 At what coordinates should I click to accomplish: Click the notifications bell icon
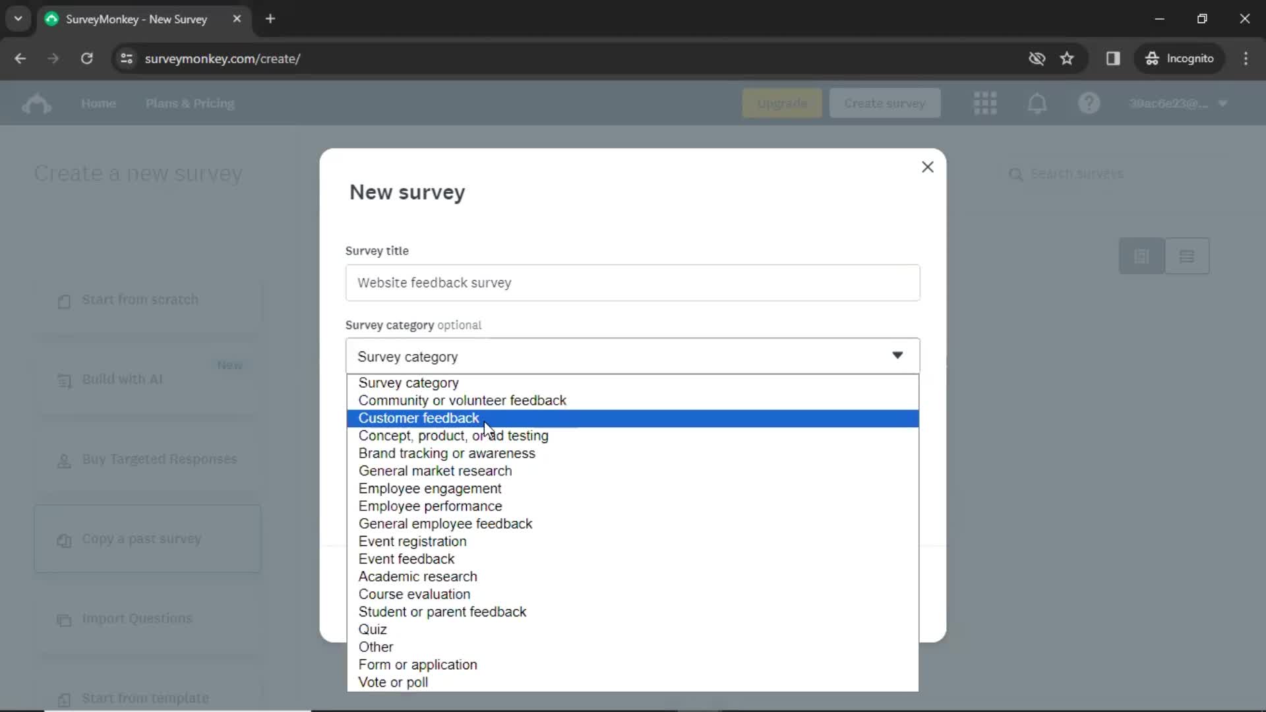pyautogui.click(x=1037, y=103)
